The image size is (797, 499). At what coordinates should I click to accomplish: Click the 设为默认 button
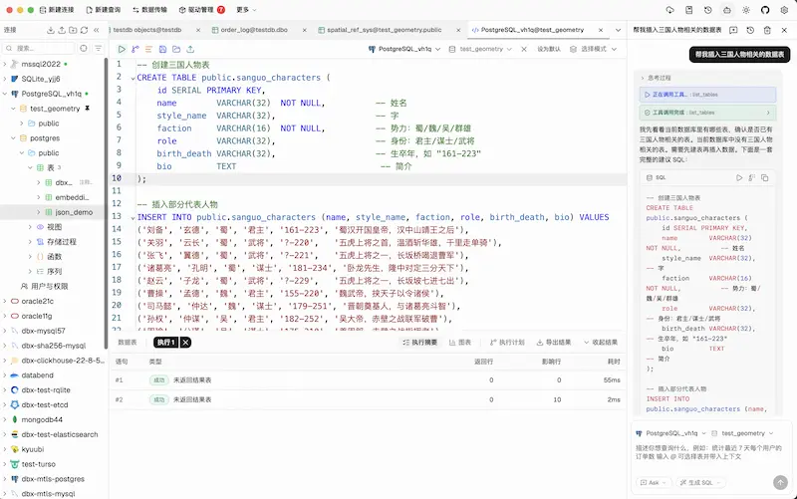(x=549, y=49)
